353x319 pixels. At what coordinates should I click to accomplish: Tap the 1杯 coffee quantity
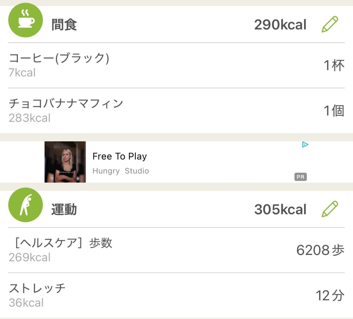pos(334,65)
